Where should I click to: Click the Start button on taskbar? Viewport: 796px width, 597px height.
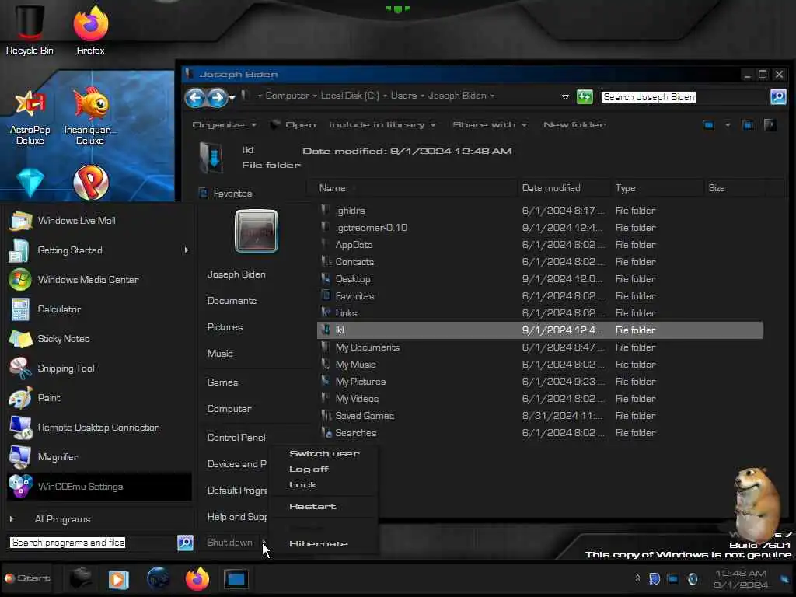pyautogui.click(x=27, y=578)
